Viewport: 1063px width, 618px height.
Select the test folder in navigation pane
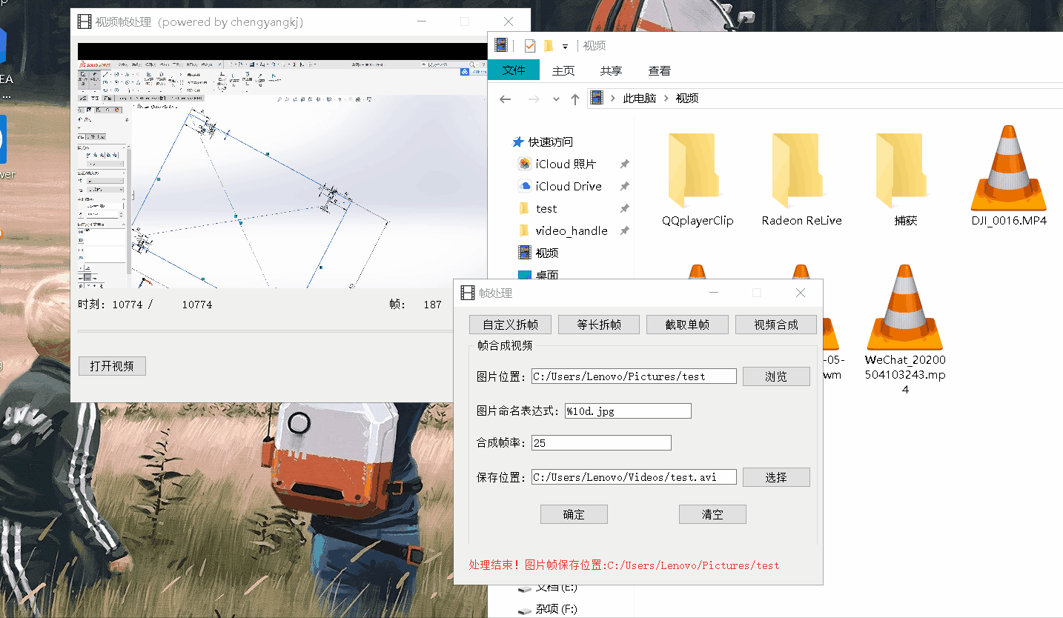pyautogui.click(x=546, y=208)
